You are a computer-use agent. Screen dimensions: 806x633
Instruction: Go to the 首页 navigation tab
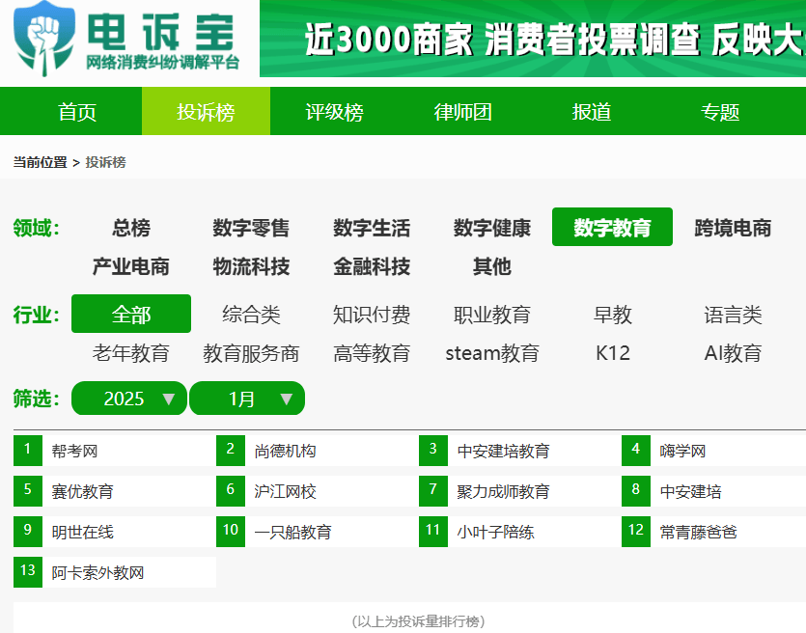tap(77, 112)
